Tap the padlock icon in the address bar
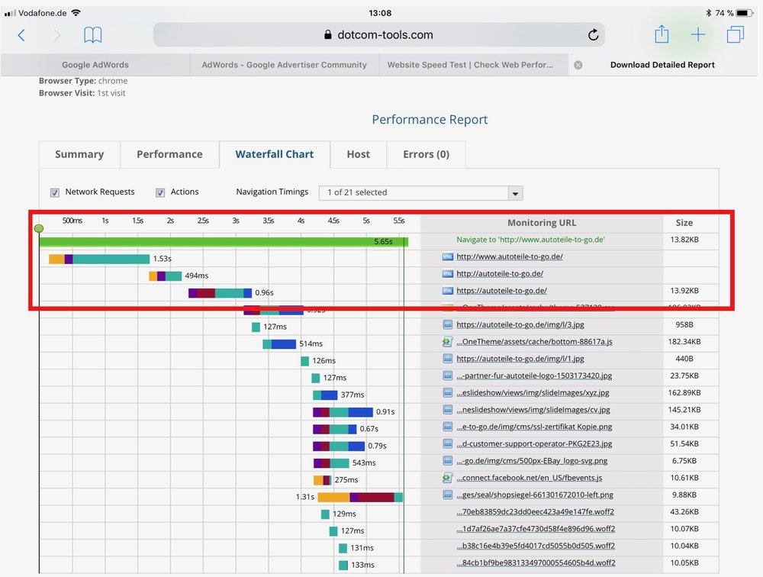This screenshot has height=577, width=763. coord(328,34)
